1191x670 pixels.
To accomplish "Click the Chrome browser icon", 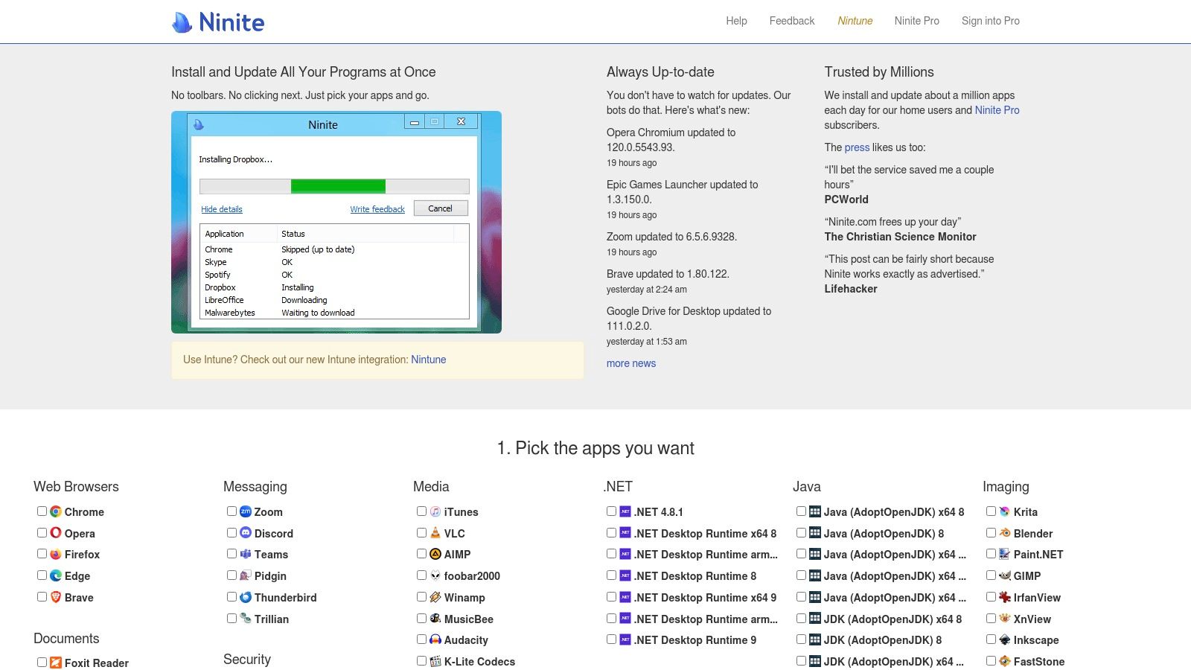I will pyautogui.click(x=56, y=511).
